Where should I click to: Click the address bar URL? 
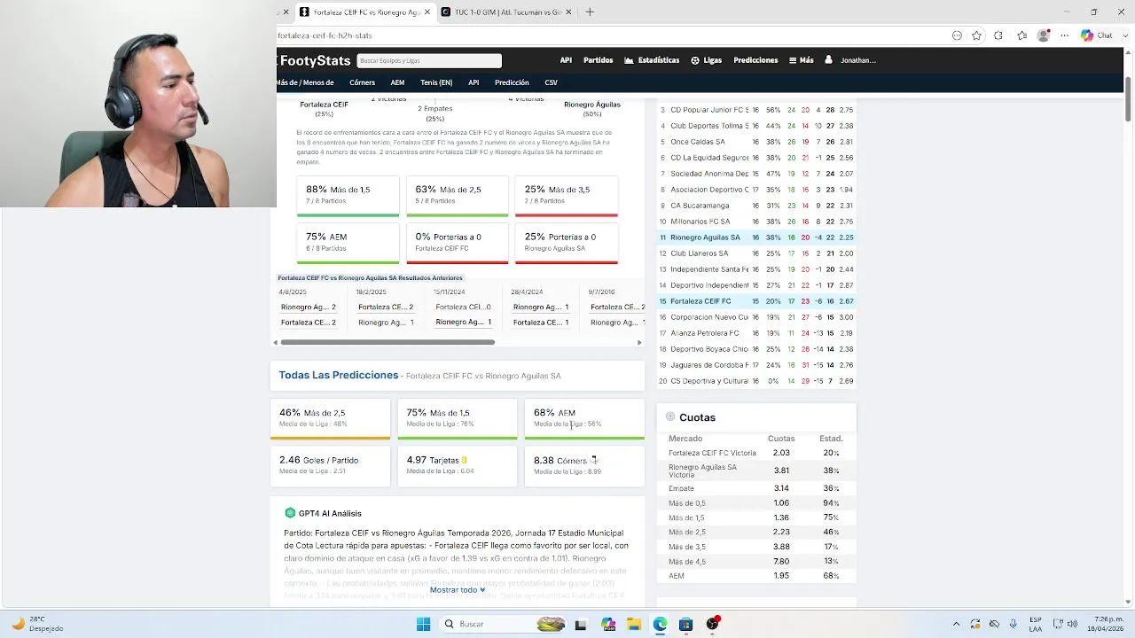tap(325, 35)
